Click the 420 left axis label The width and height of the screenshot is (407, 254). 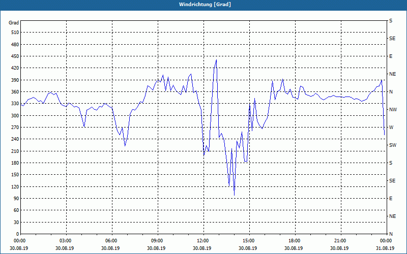tap(15, 68)
